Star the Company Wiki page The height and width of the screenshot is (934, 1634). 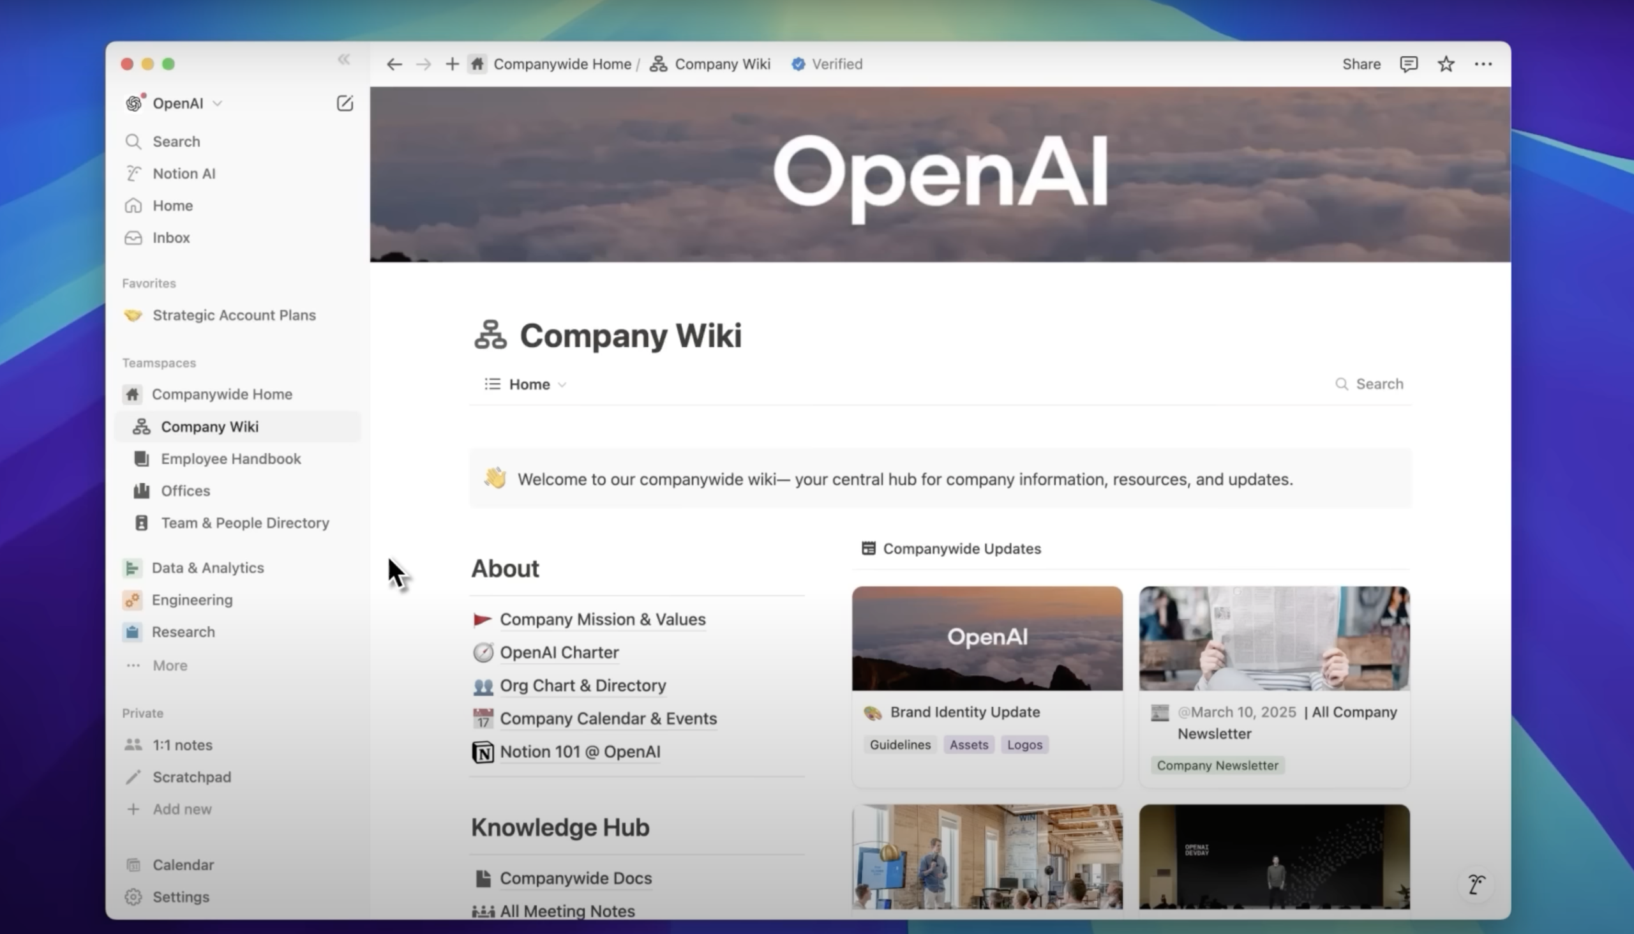tap(1446, 64)
